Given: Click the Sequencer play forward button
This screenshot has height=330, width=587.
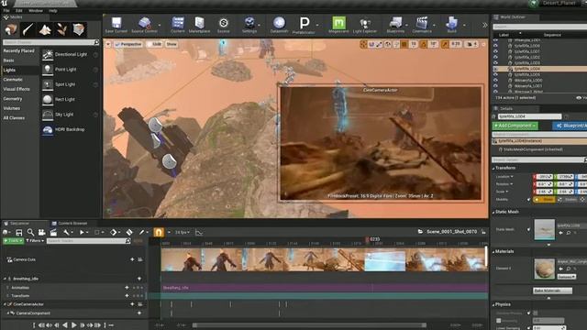Looking at the screenshot, I should [x=73, y=325].
